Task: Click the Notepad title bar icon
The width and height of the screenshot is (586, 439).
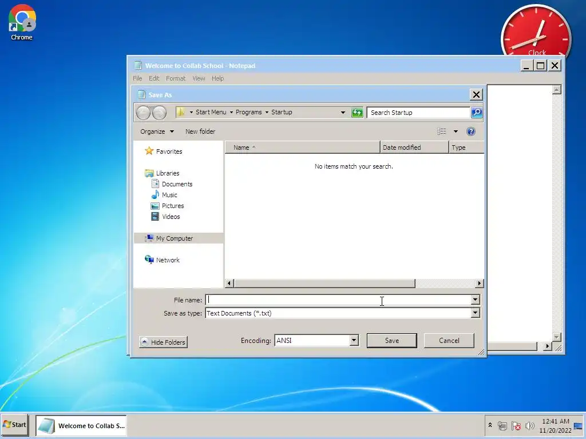Action: click(138, 65)
